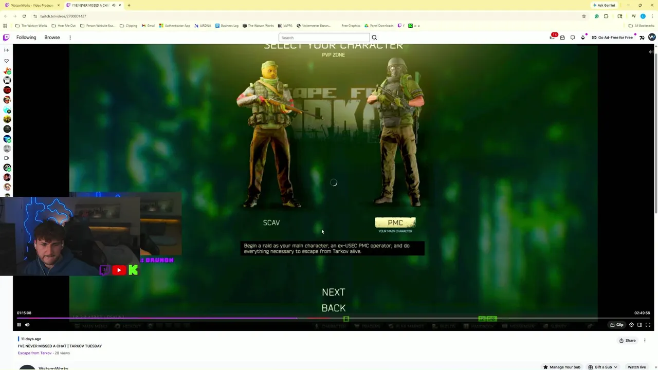Open the Hear Me Out bookmark folder
This screenshot has width=658, height=370.
(x=64, y=26)
